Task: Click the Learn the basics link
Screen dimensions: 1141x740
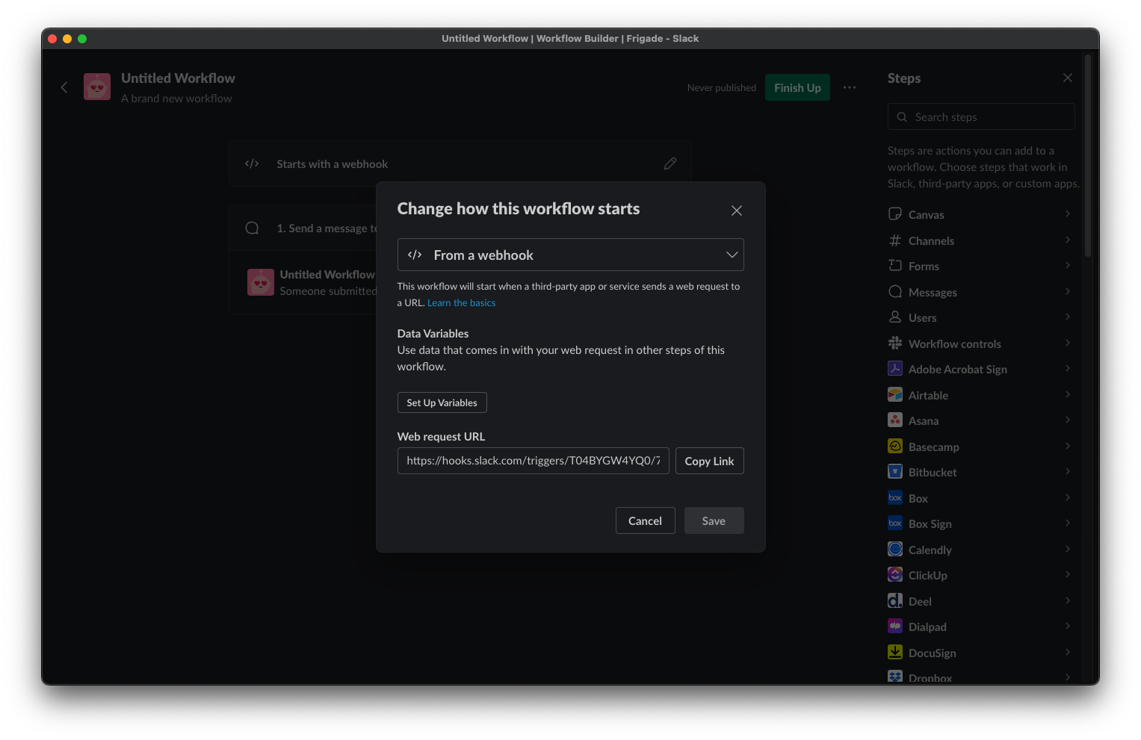Action: pyautogui.click(x=461, y=302)
